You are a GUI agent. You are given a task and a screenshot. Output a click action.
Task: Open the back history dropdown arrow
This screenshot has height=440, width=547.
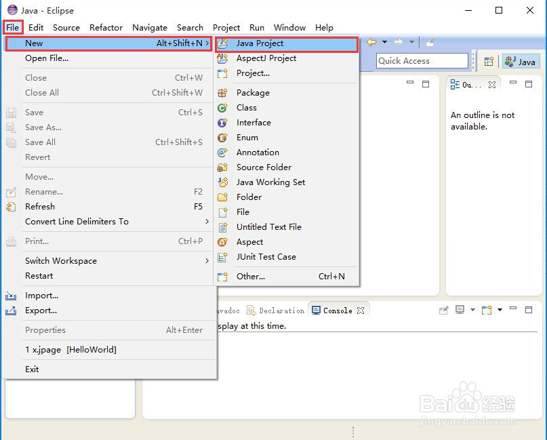(x=384, y=42)
